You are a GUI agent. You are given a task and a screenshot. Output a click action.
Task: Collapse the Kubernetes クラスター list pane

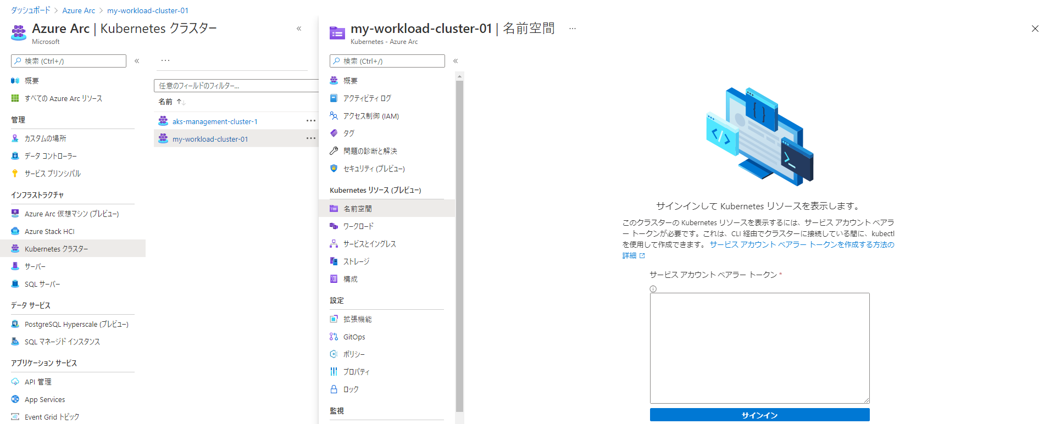(299, 29)
